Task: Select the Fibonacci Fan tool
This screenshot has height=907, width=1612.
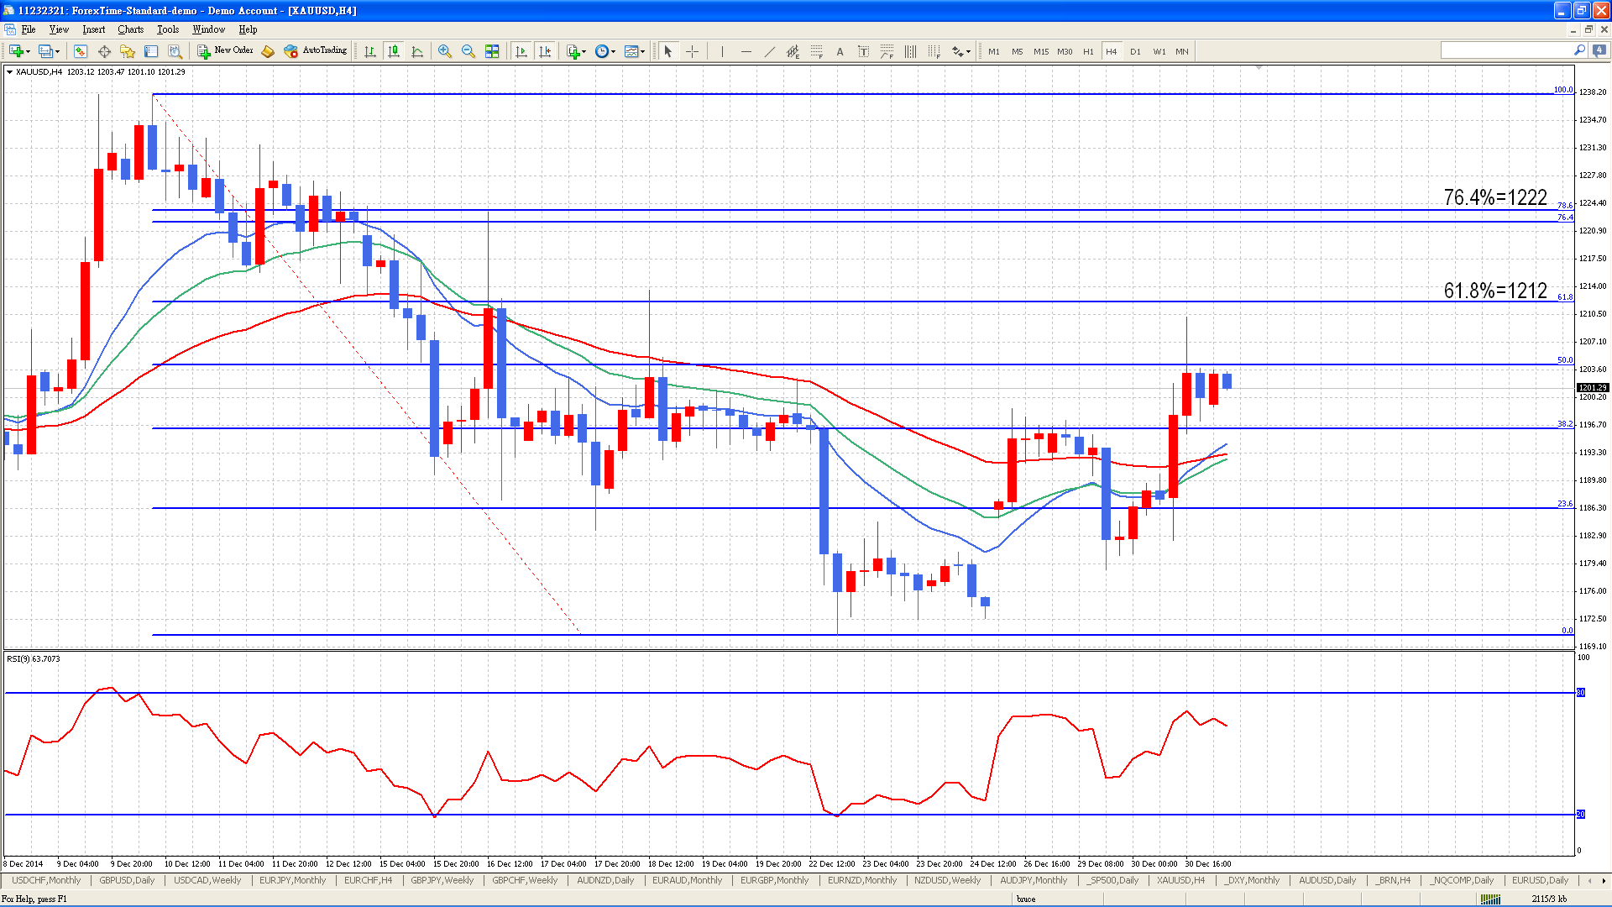Action: point(887,51)
